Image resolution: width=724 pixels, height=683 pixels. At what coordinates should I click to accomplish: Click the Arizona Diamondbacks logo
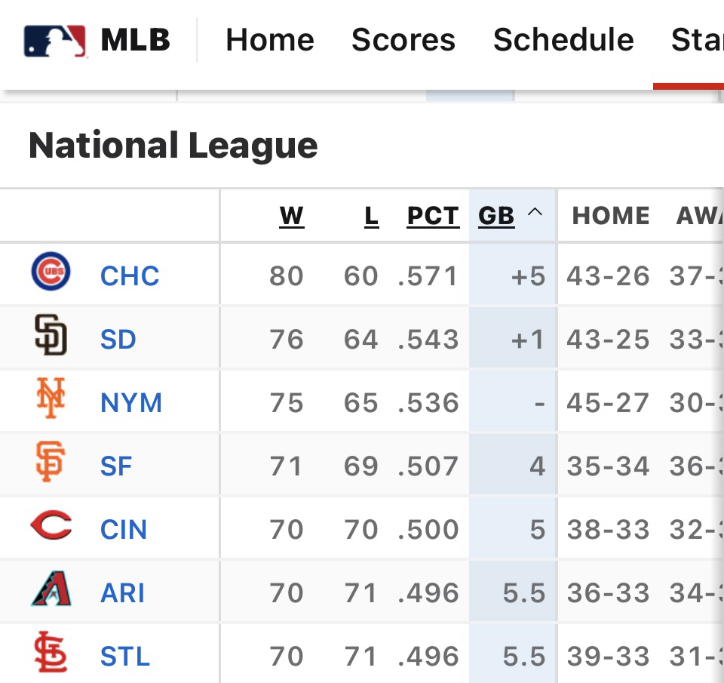point(51,589)
